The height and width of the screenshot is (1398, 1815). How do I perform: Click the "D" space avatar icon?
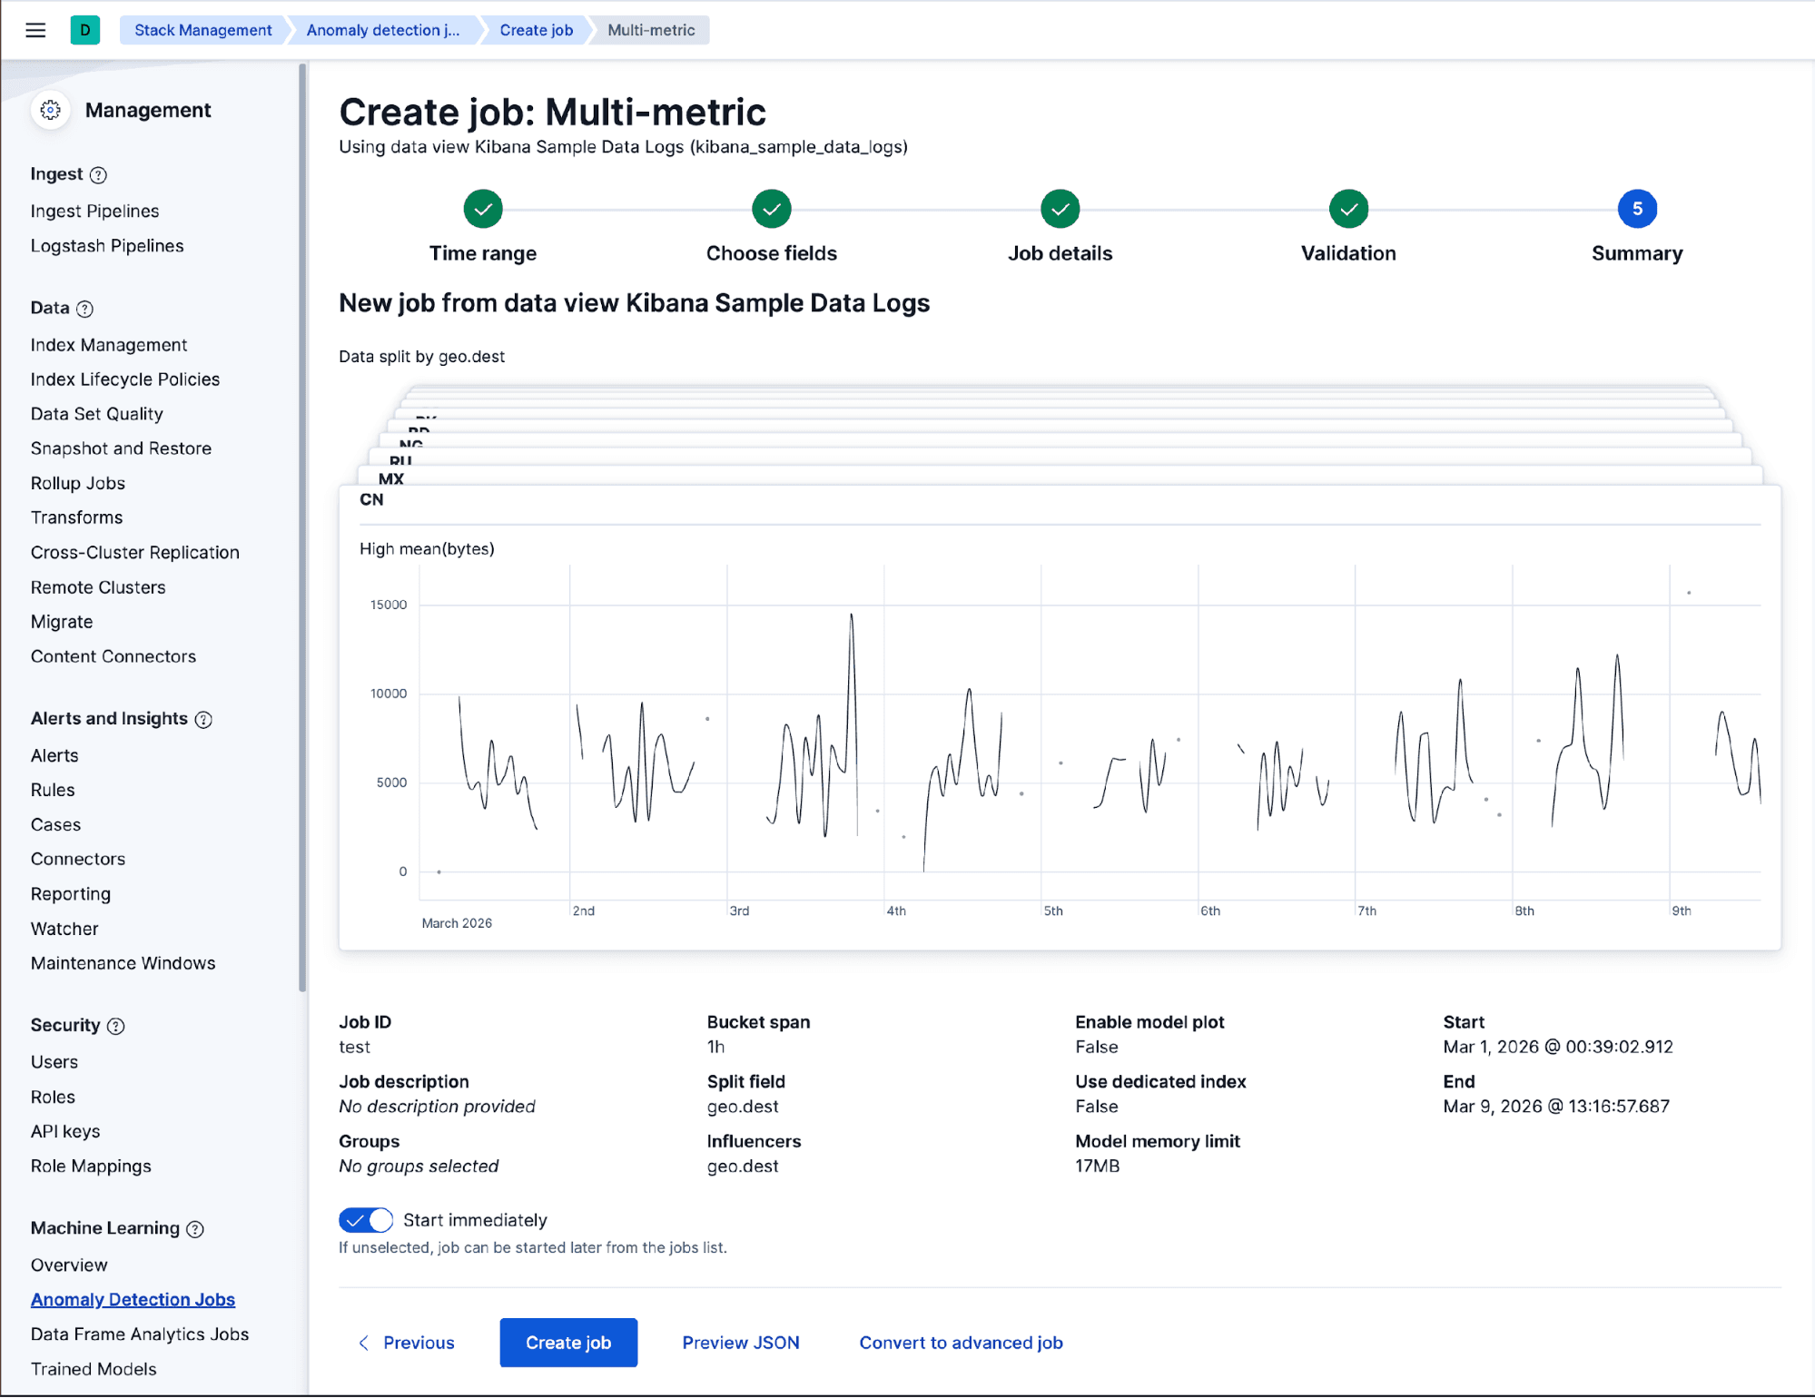[x=84, y=29]
